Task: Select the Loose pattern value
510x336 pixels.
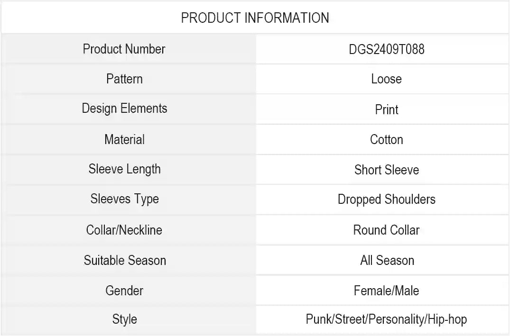Action: point(386,79)
